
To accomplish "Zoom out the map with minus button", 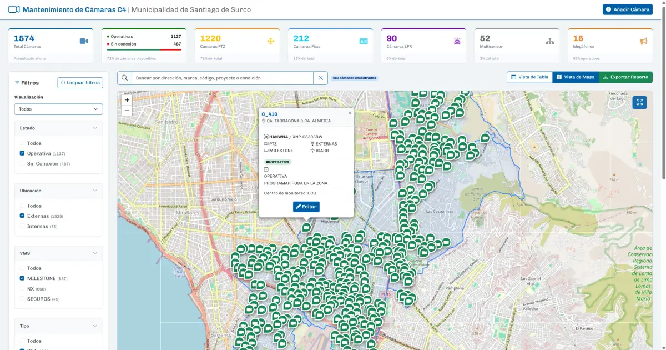I will coord(127,111).
